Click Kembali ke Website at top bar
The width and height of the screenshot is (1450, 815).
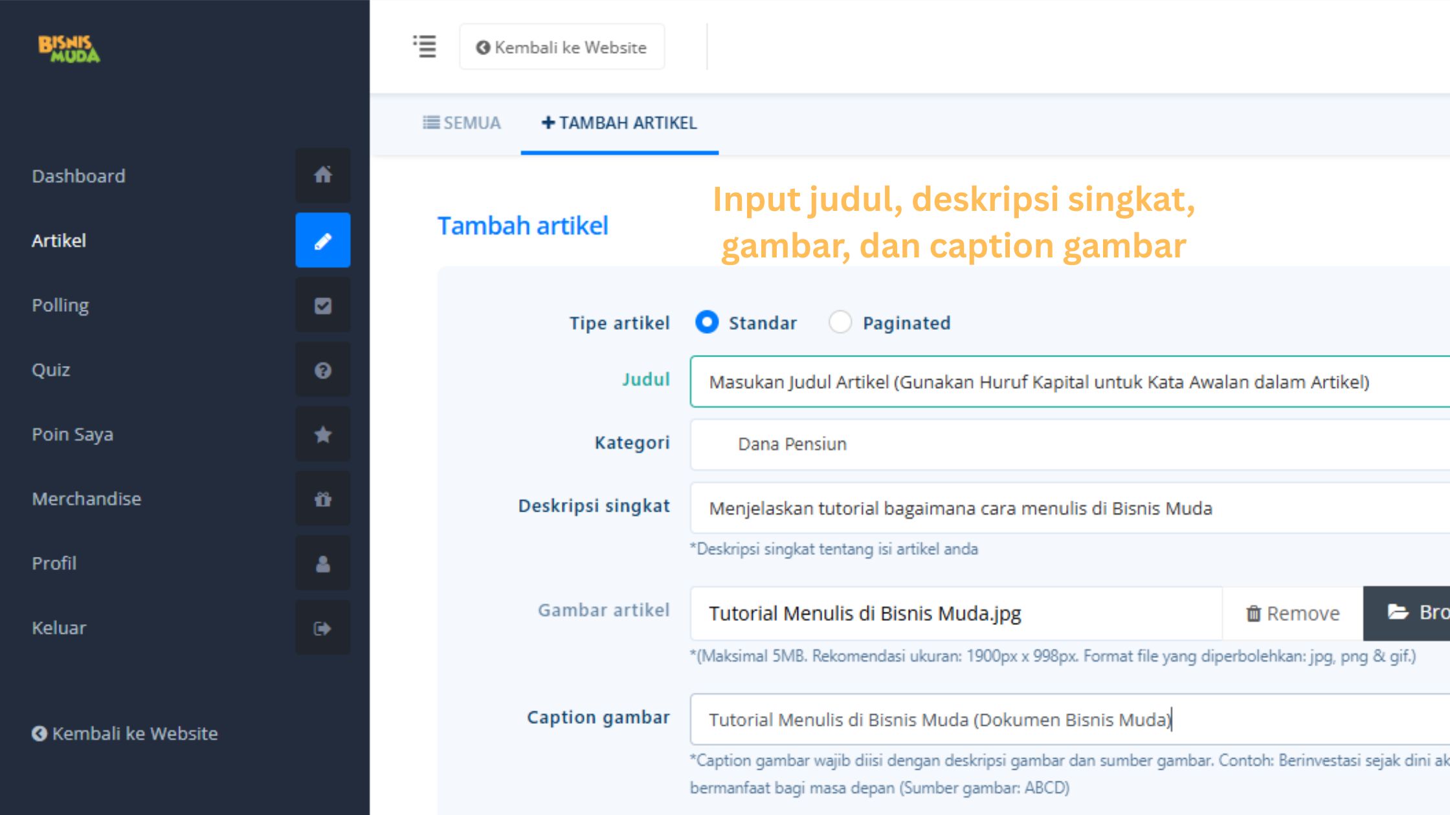tap(562, 47)
